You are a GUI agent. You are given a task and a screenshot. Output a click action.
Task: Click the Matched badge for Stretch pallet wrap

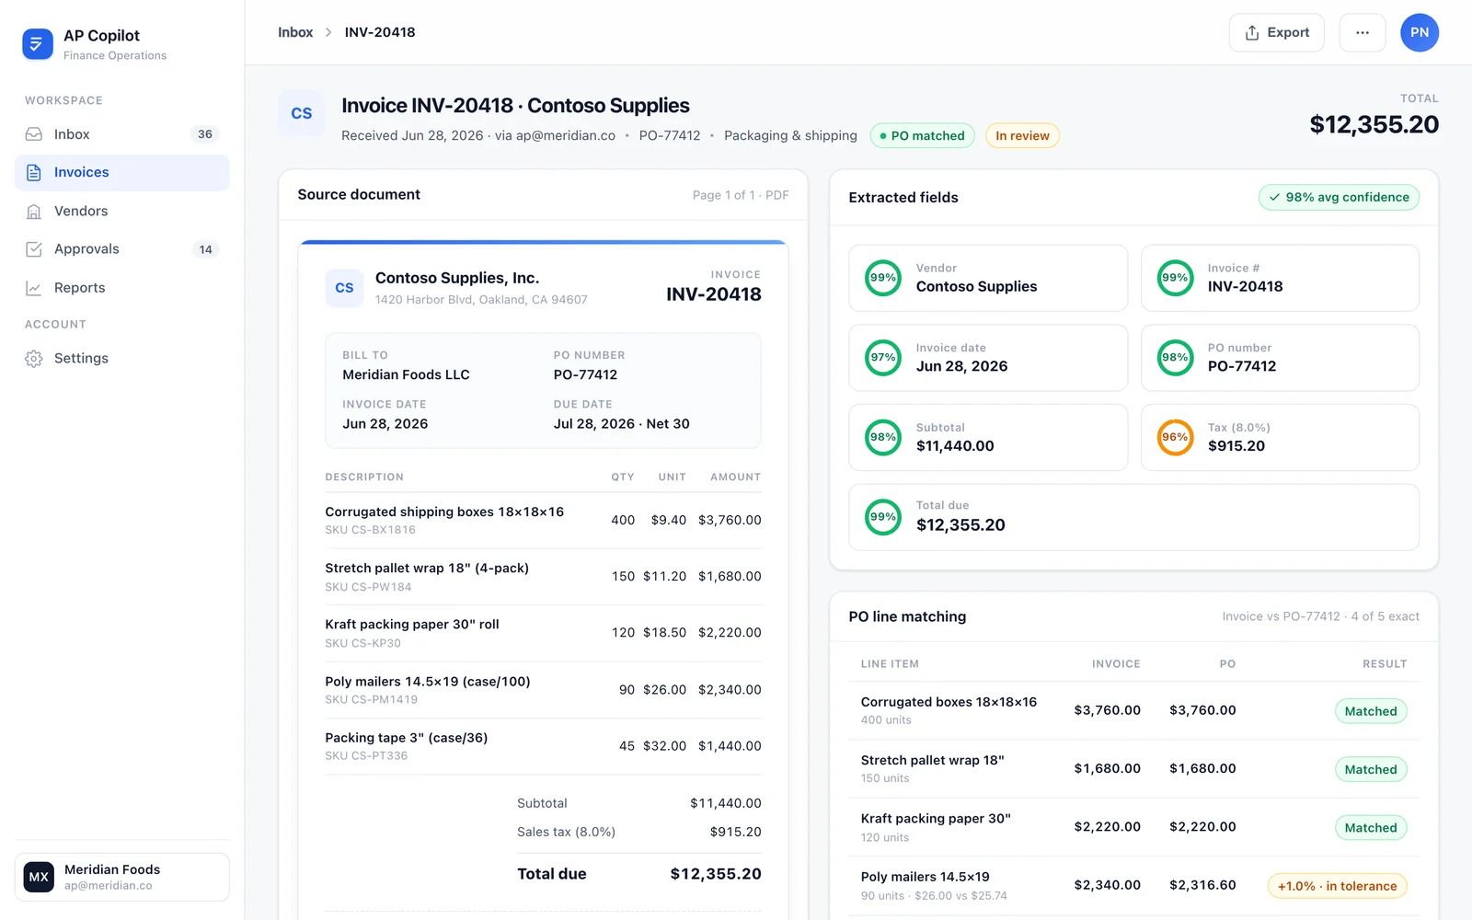coord(1371,769)
